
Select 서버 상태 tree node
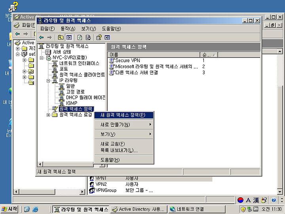point(62,52)
